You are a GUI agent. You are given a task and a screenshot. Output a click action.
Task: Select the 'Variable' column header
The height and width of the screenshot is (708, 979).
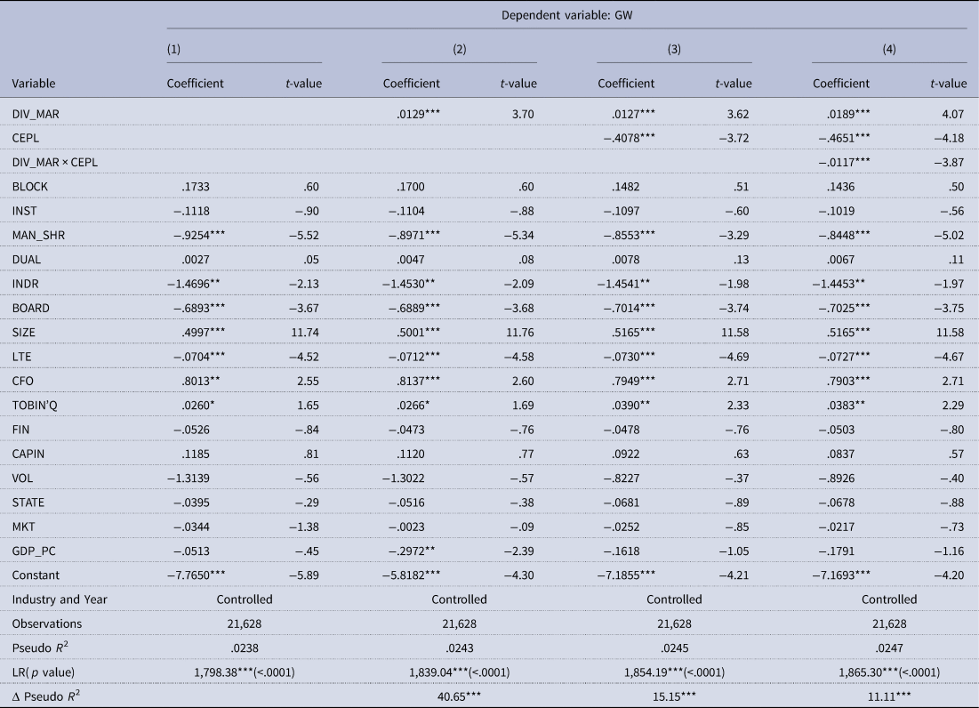point(33,84)
